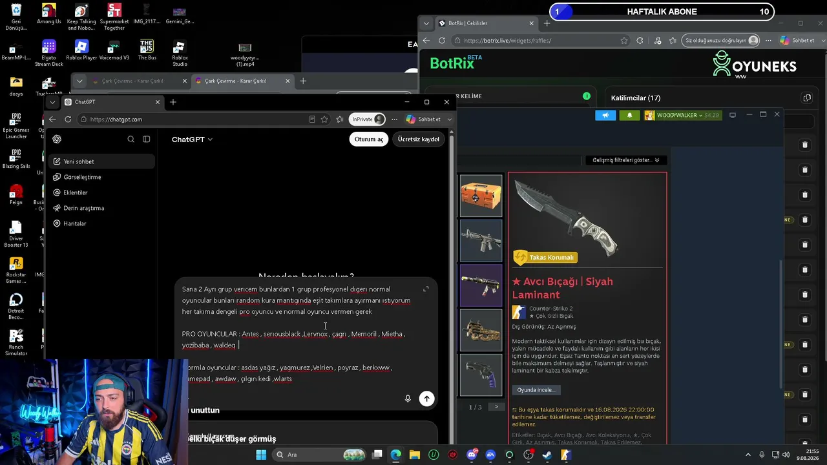Expand the ChatGPT prompt editor to full size

click(x=426, y=289)
